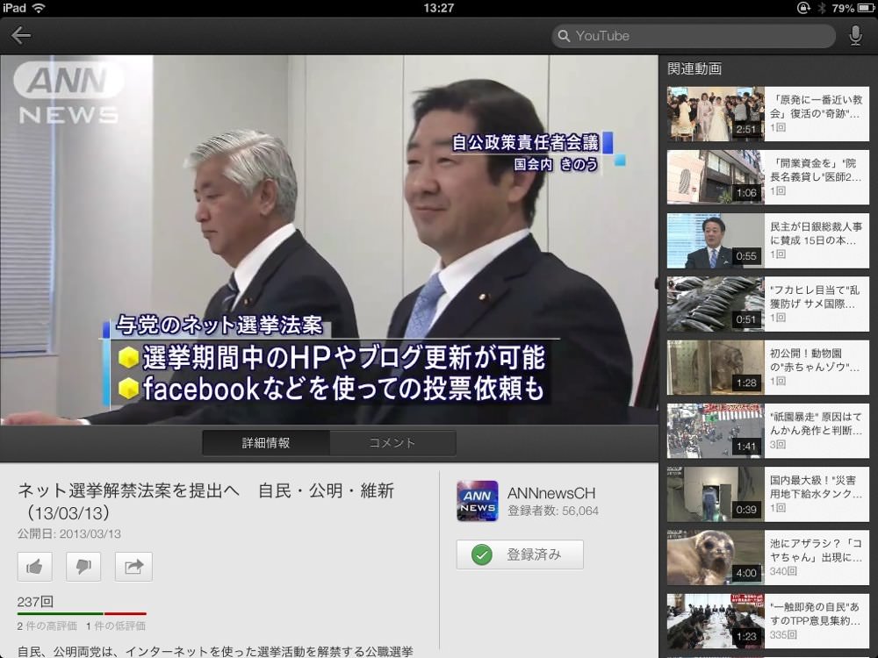Open related video thumbnail lasting 1:41
This screenshot has width=878, height=658.
click(x=716, y=431)
